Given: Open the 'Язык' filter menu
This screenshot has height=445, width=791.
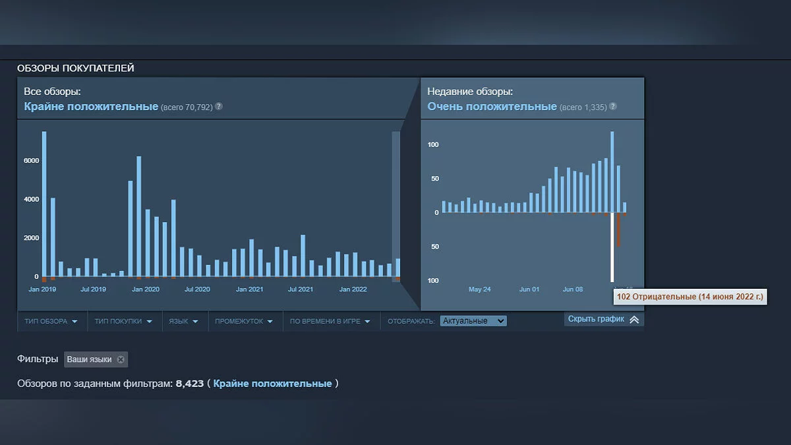Looking at the screenshot, I should click(x=183, y=321).
